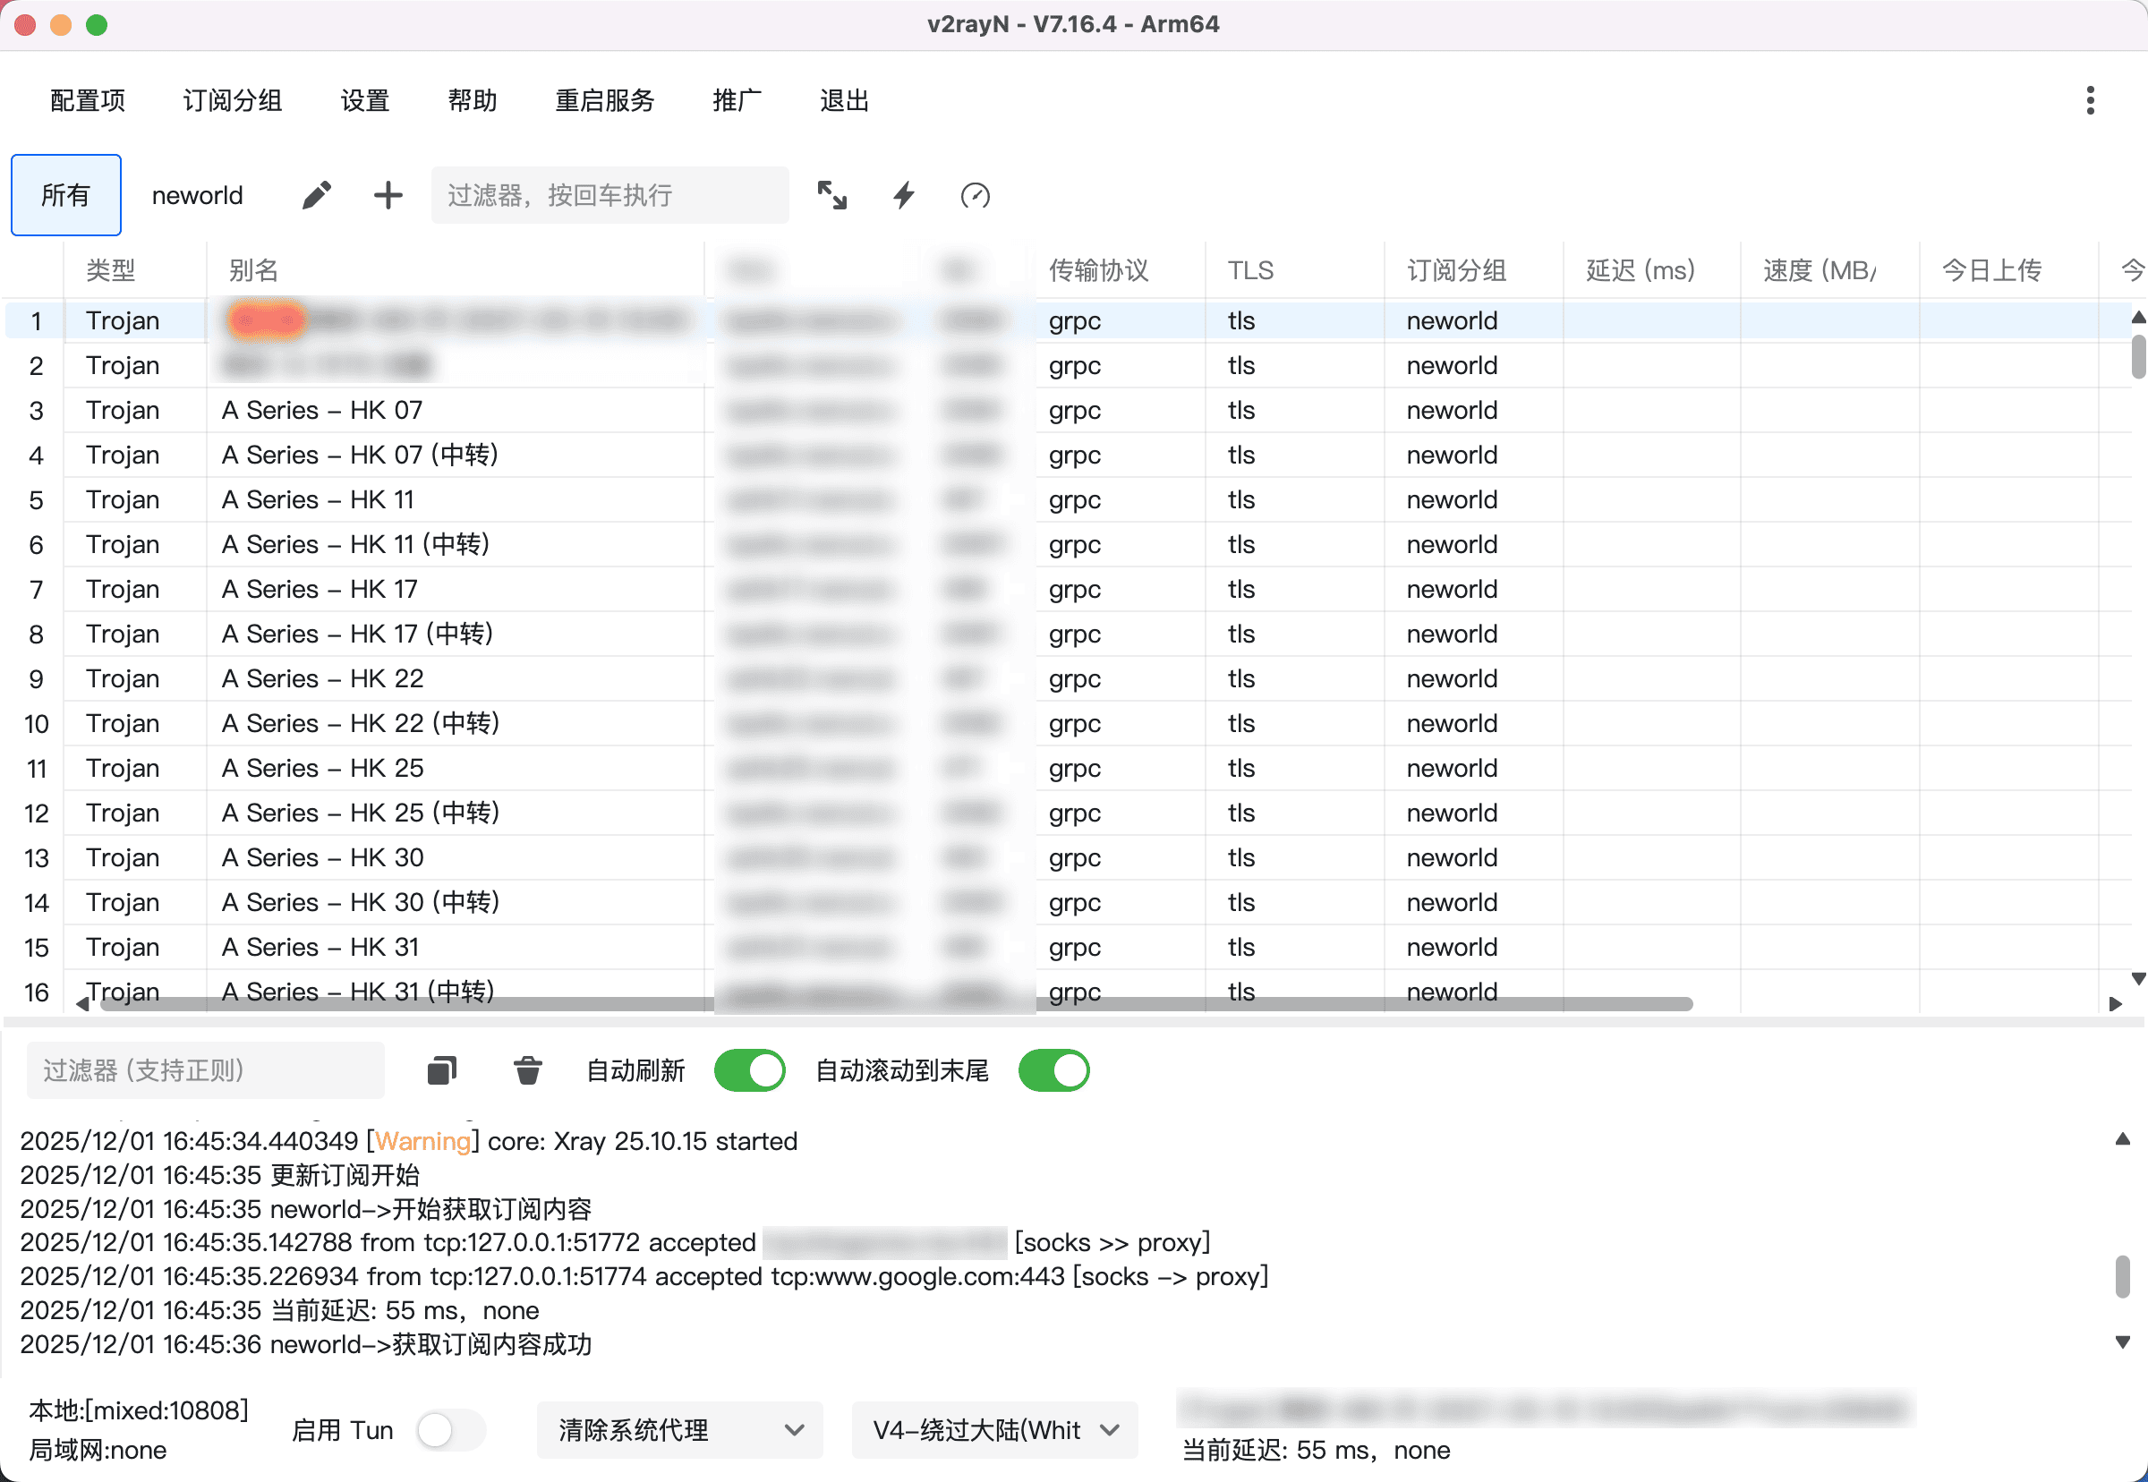Open the 清除系统代理 dropdown
Viewport: 2148px width, 1482px height.
point(680,1429)
